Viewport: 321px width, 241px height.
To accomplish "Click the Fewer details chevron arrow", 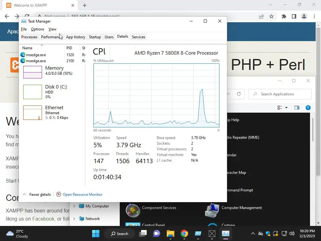I will click(x=24, y=194).
